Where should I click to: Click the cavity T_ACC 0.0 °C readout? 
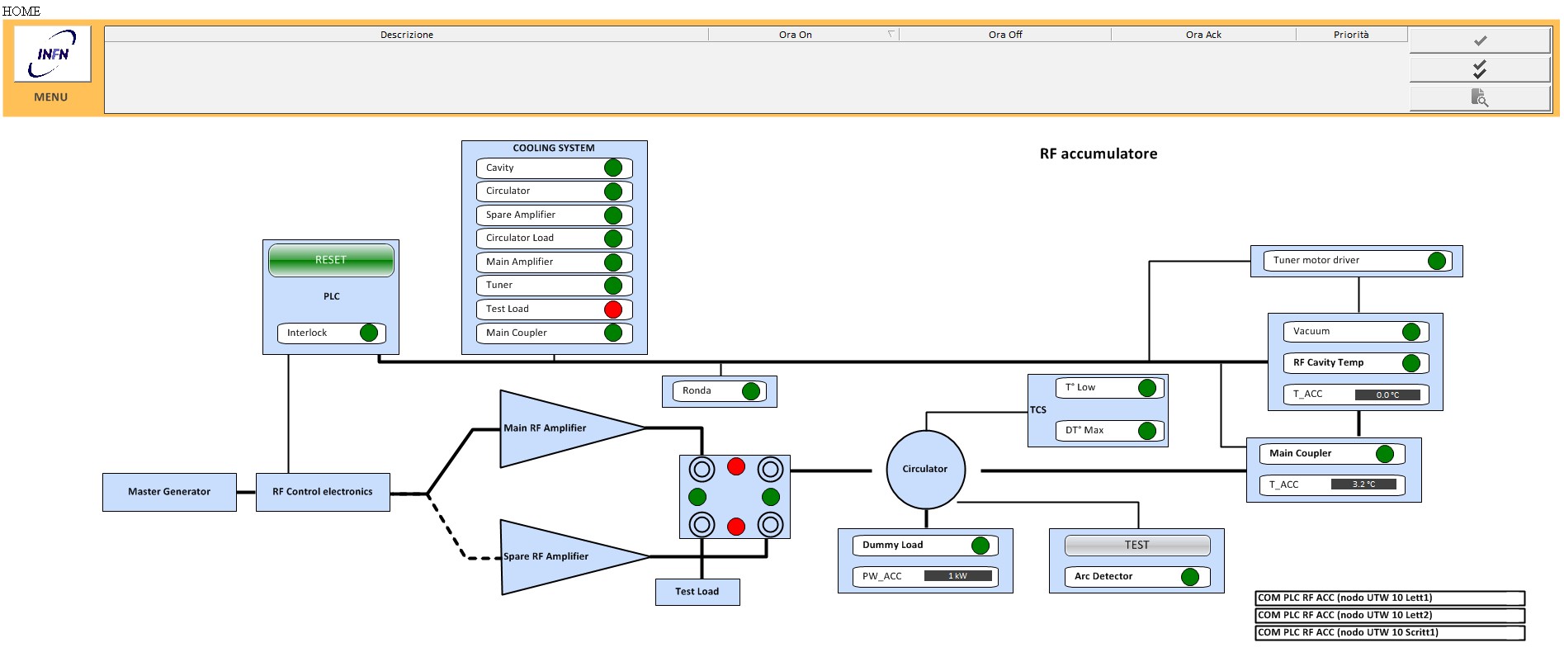click(1387, 395)
